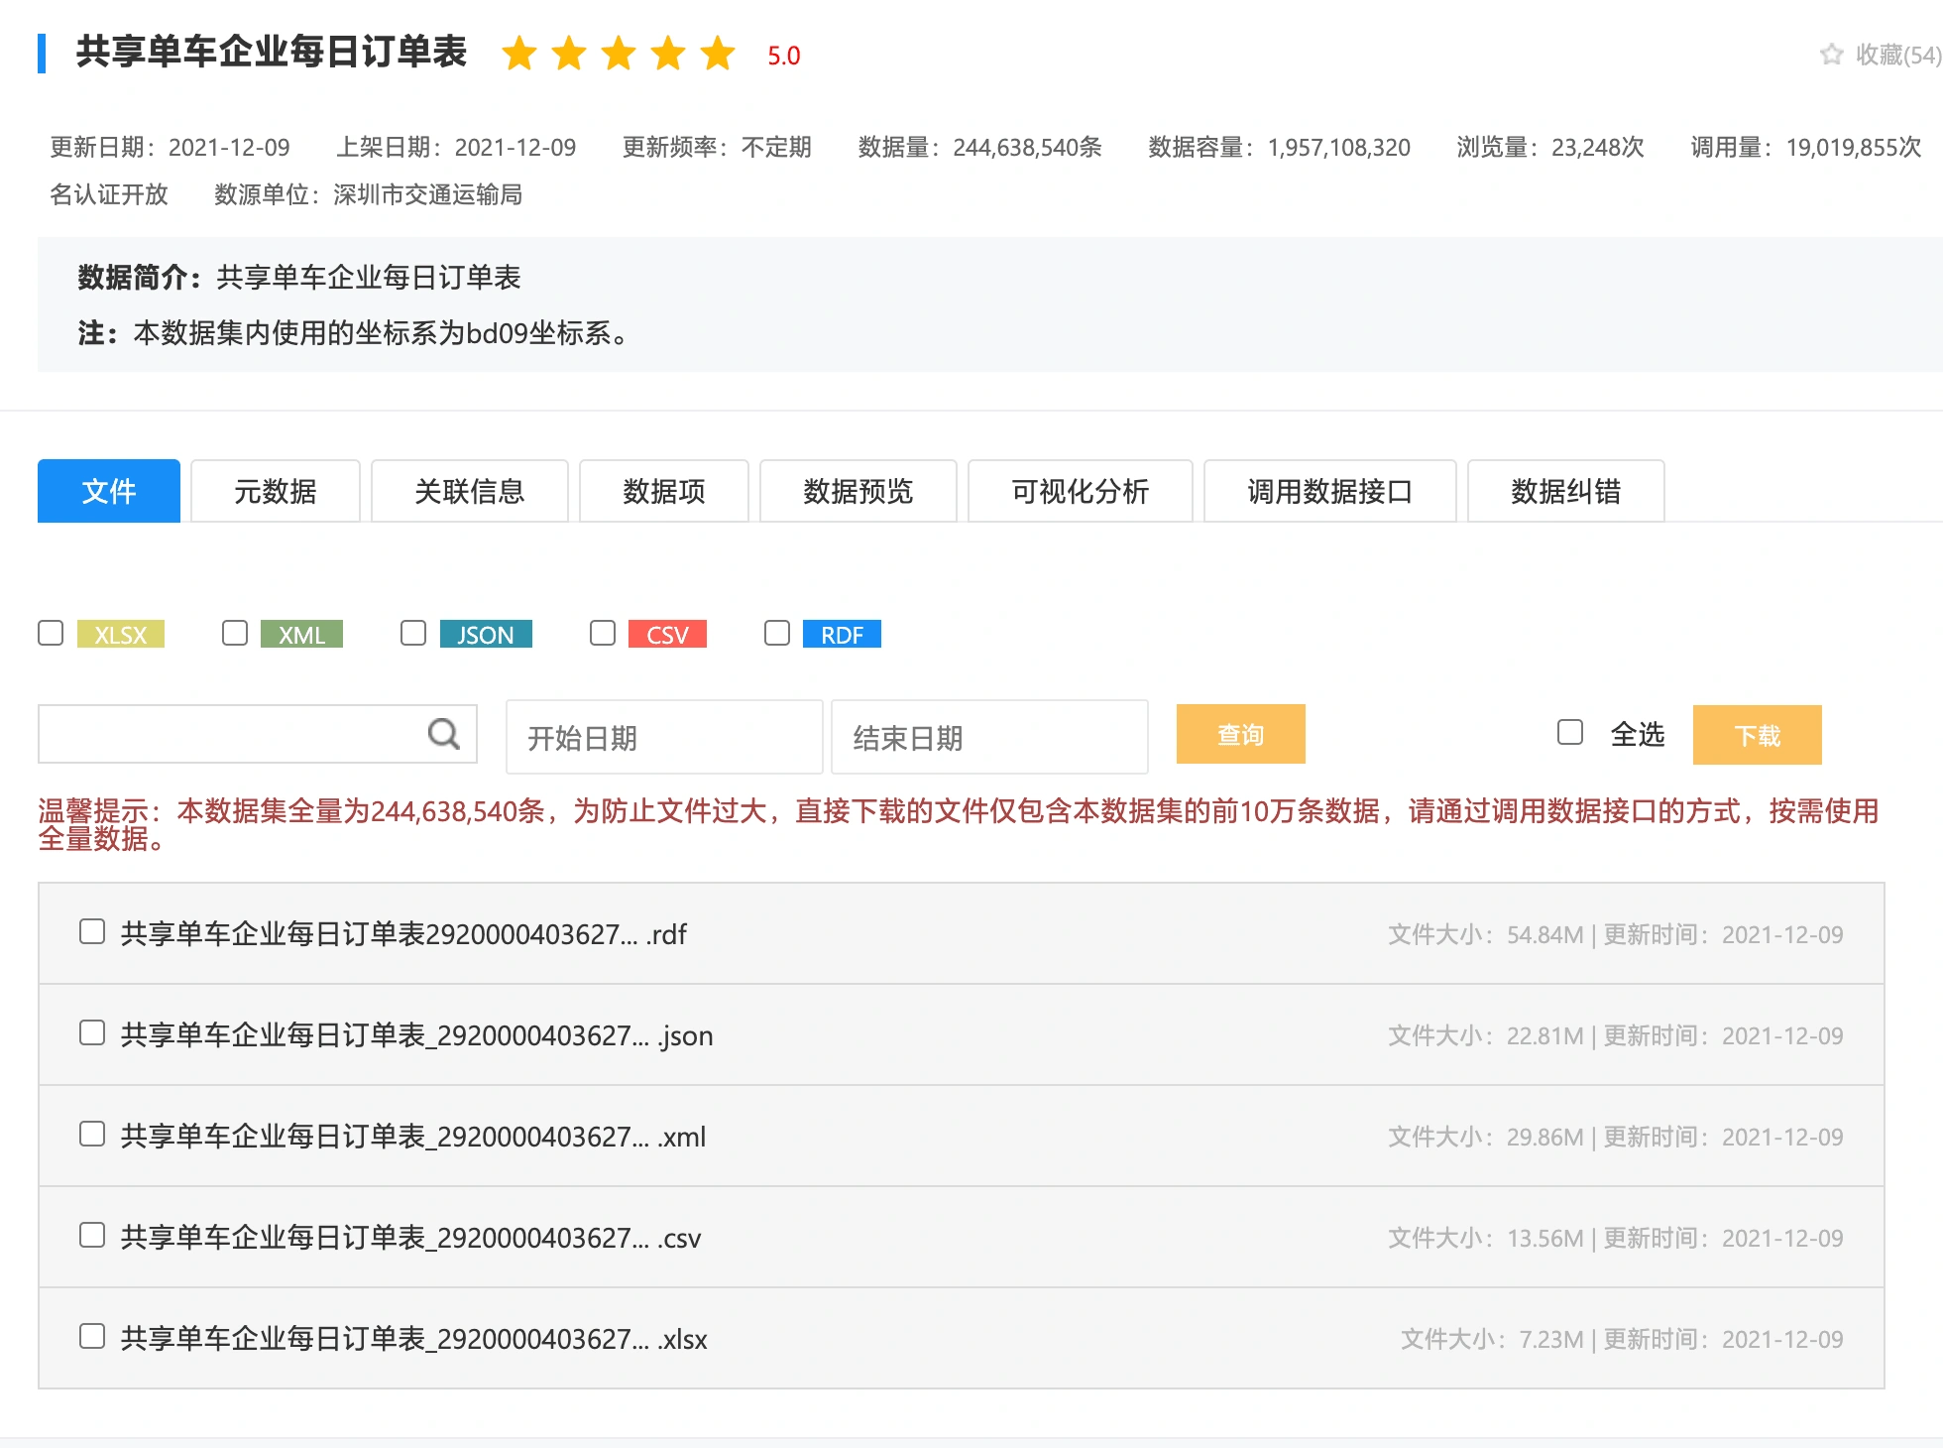Click the first rating star

(518, 55)
